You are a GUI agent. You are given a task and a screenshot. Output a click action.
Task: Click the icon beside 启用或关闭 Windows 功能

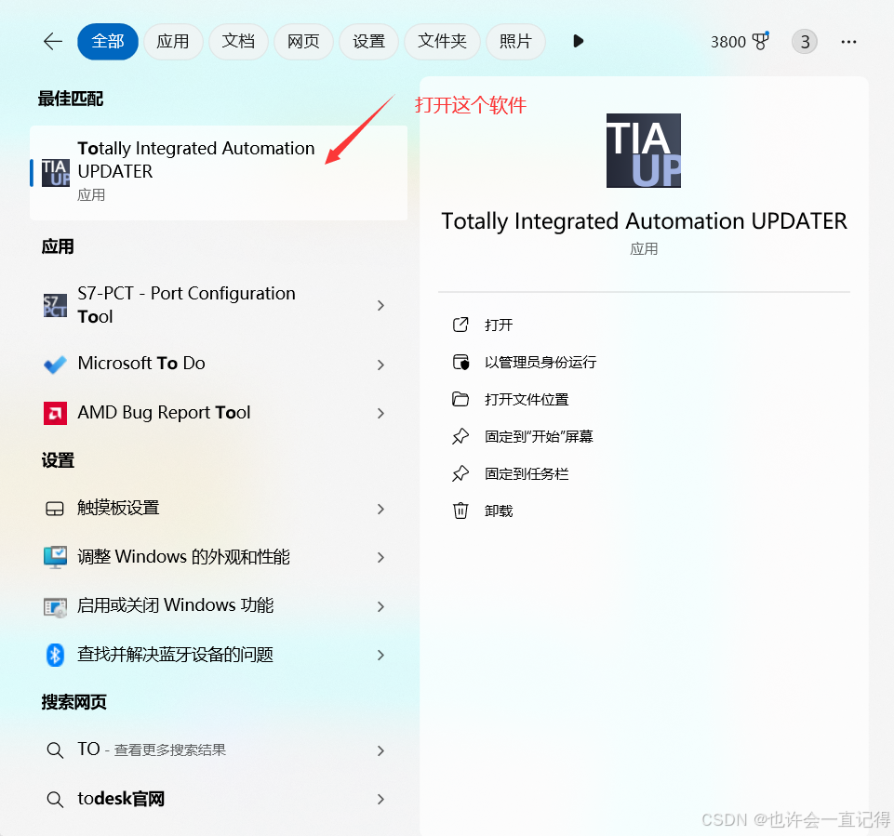55,607
